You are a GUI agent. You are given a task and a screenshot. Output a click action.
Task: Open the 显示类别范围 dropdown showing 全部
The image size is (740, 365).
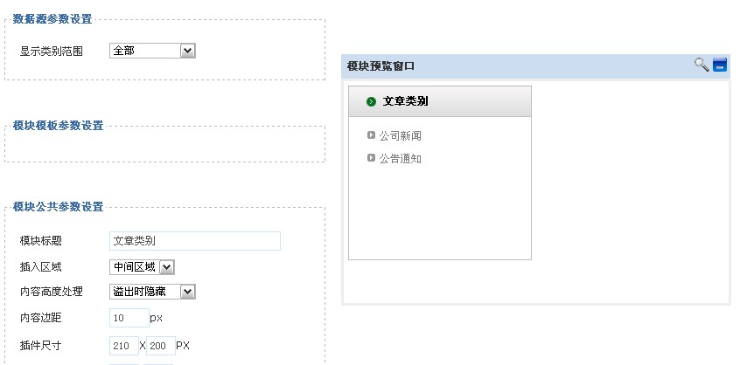point(152,51)
